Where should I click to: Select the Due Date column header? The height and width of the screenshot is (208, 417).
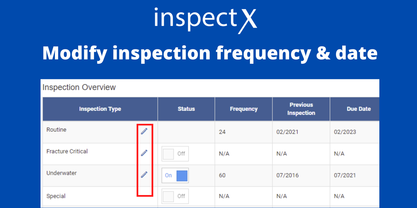click(x=359, y=109)
